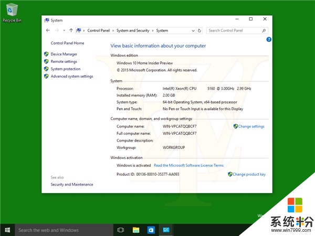Open the Windows Start button
This screenshot has height=236, width=315.
(x=7, y=230)
